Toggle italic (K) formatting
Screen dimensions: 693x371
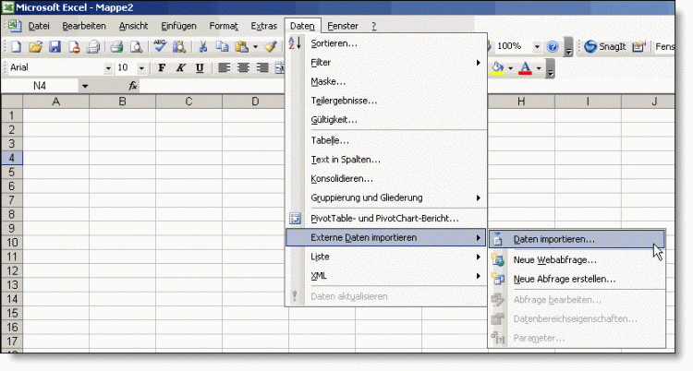[180, 67]
